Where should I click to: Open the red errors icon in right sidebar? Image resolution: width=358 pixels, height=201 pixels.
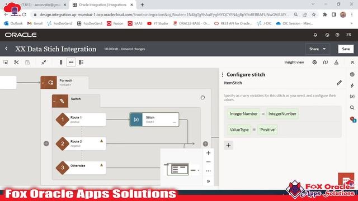click(x=353, y=119)
